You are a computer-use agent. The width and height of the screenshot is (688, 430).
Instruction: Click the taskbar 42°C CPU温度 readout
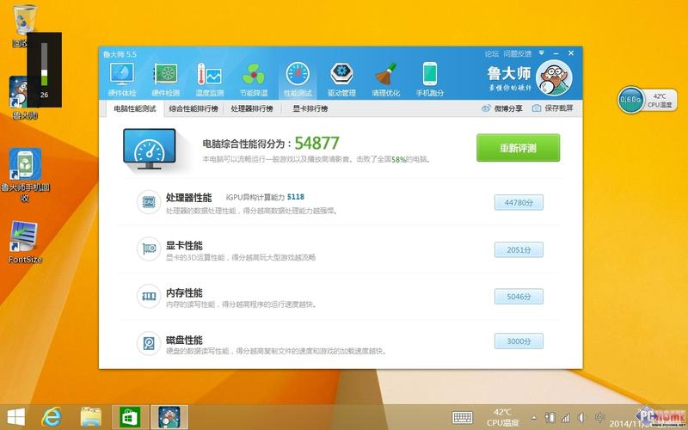tap(502, 417)
